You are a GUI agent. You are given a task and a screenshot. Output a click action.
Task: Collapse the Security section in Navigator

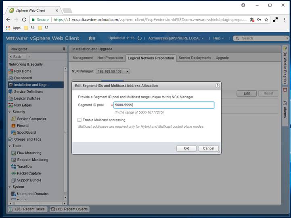[x=10, y=112]
